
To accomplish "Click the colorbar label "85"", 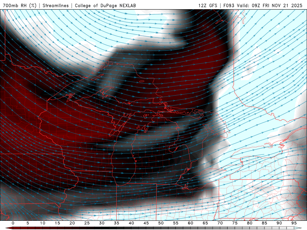I will click(264, 223).
